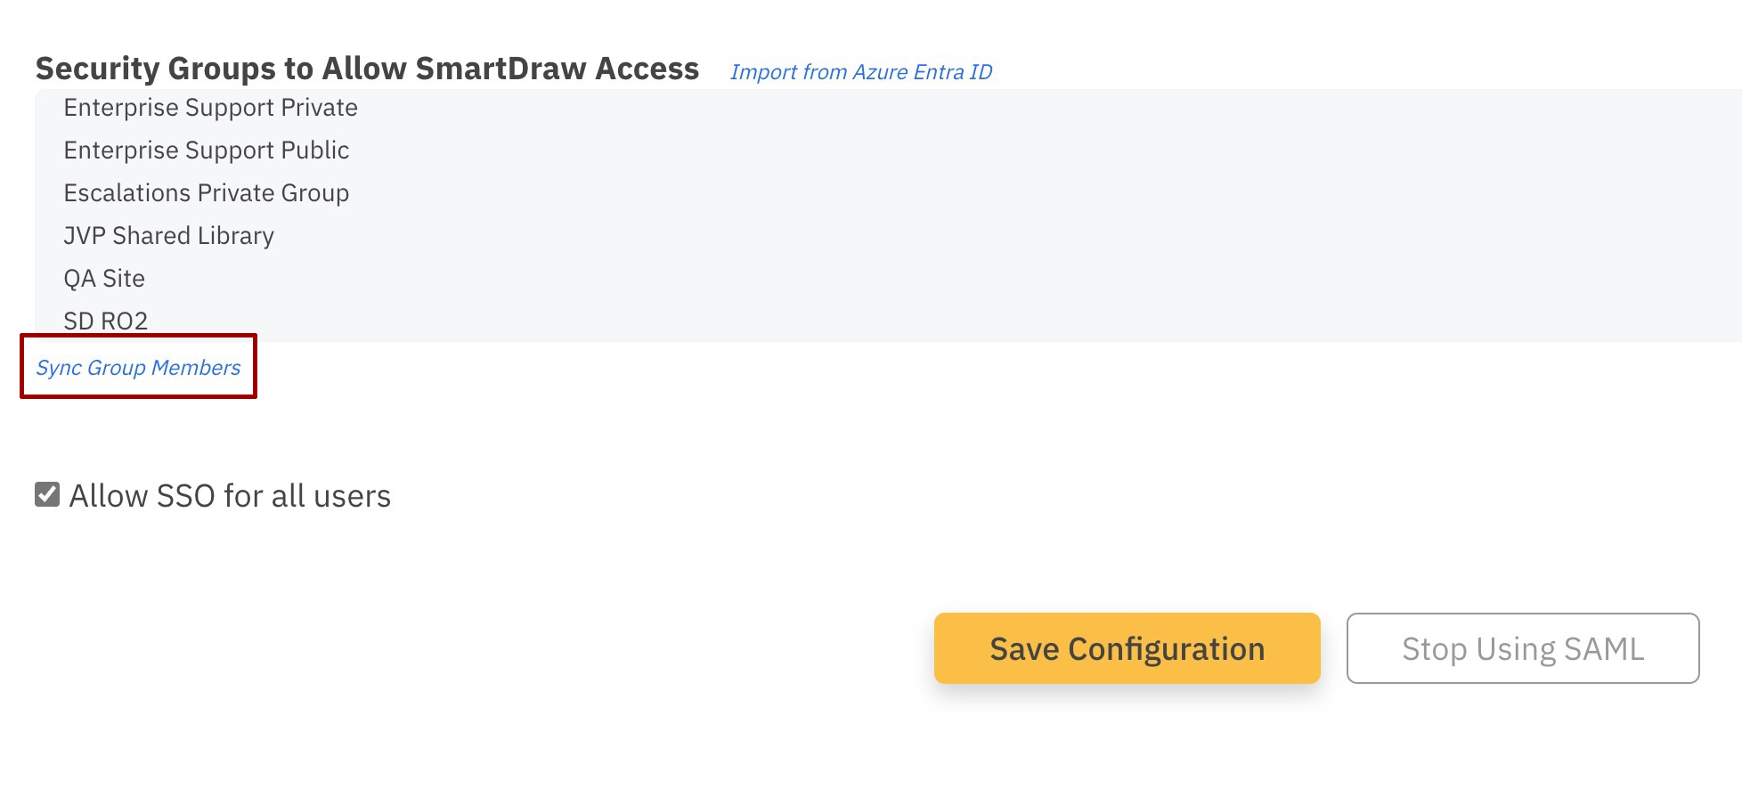The image size is (1742, 789).
Task: Click the Security Groups to Allow SmartDraw Access heading
Action: [x=367, y=69]
